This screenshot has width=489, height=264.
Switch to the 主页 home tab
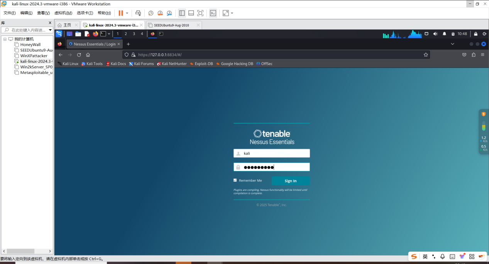click(68, 25)
